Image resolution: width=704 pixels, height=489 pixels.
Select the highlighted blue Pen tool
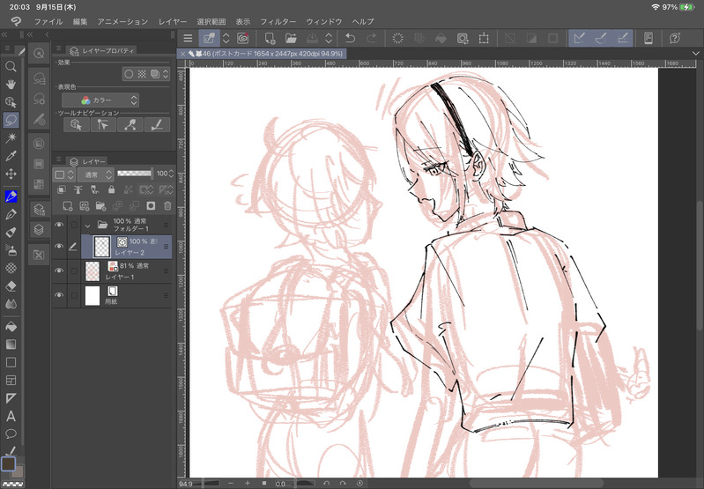tap(11, 196)
